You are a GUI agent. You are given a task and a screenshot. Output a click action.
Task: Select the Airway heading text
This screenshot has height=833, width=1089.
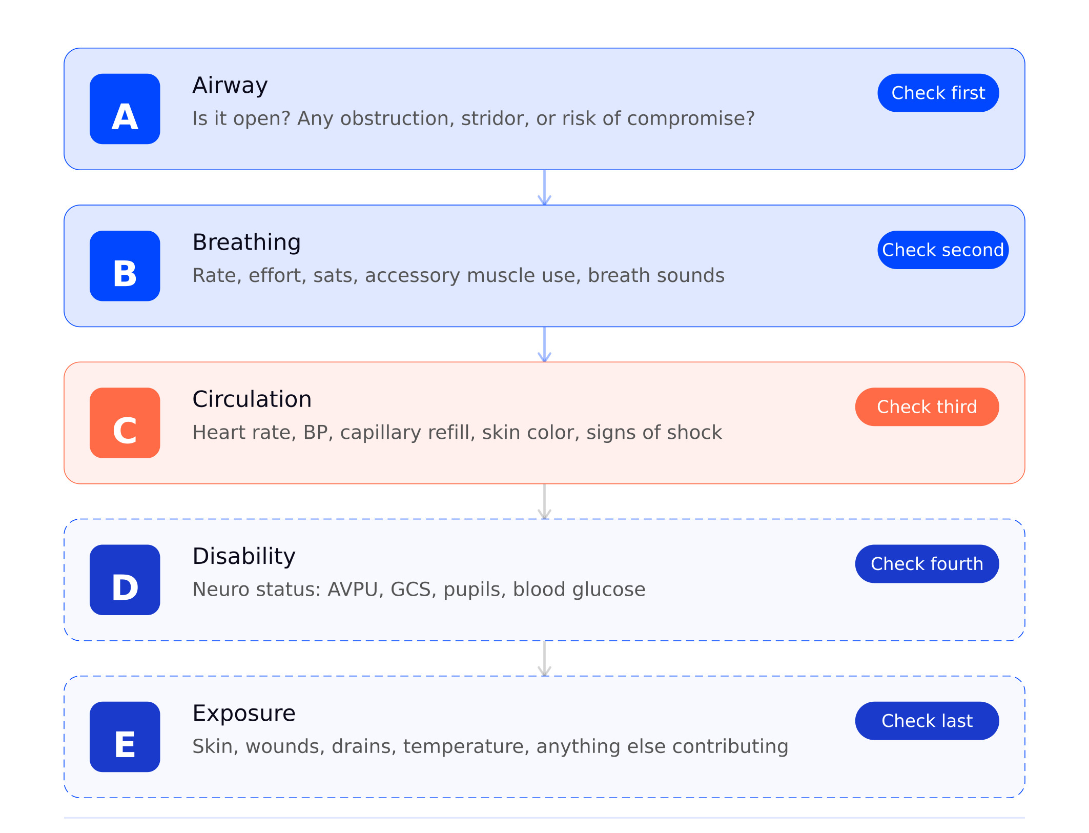(x=230, y=85)
